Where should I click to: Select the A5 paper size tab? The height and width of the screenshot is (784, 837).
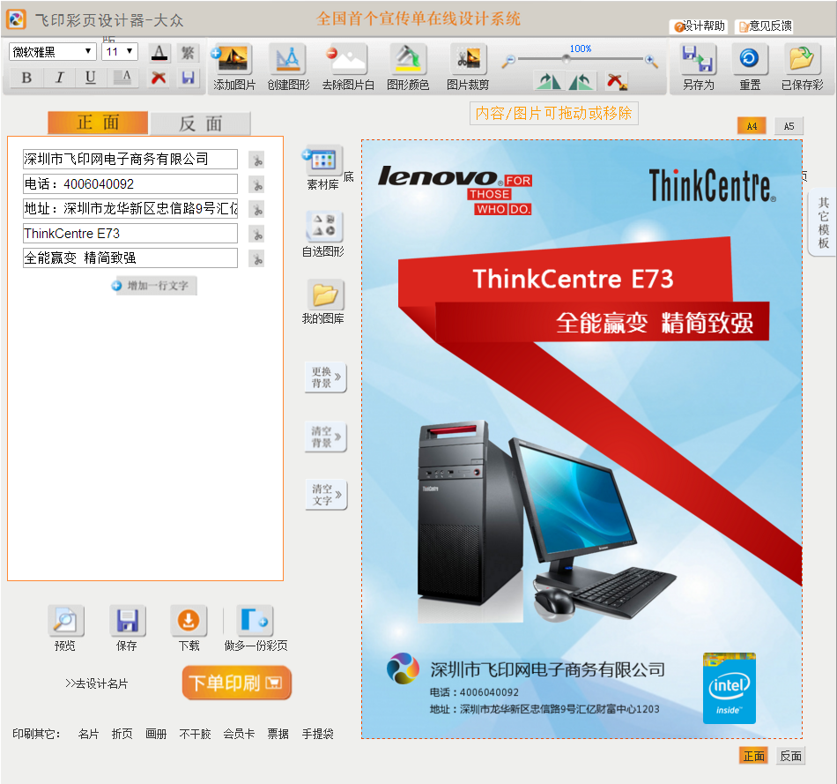click(789, 126)
